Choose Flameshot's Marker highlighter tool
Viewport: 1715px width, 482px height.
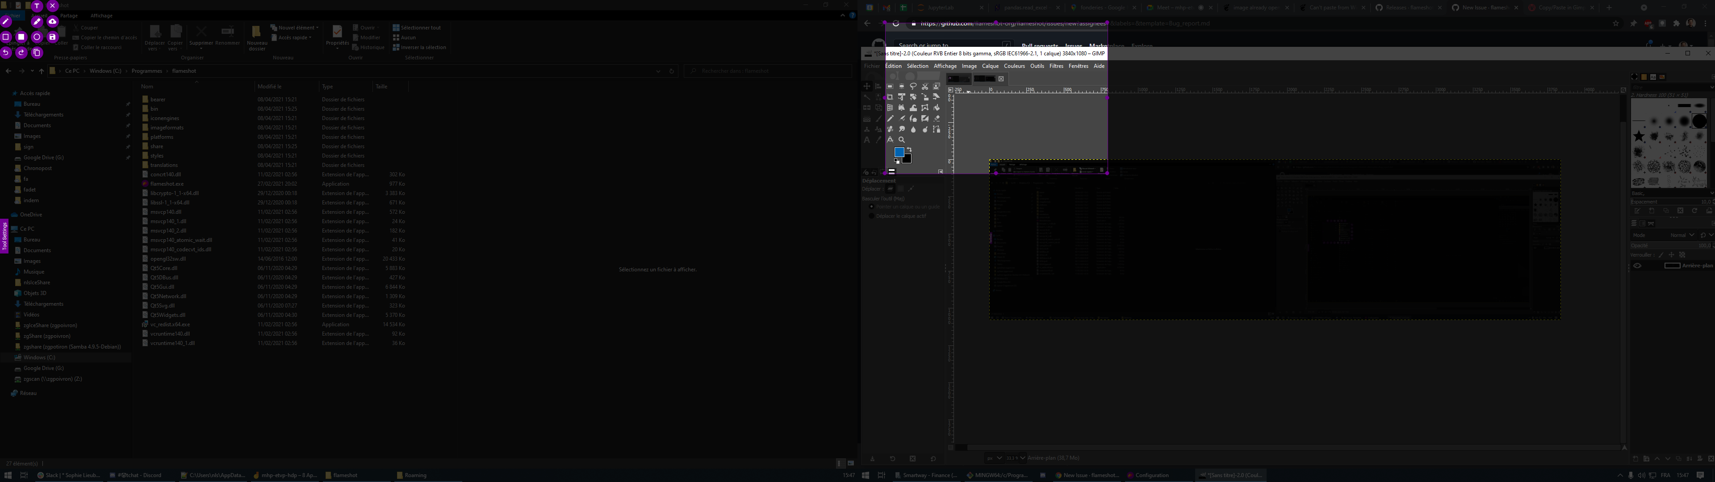37,21
